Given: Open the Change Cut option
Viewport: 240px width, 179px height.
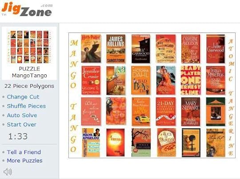Looking at the screenshot, I should click(23, 97).
